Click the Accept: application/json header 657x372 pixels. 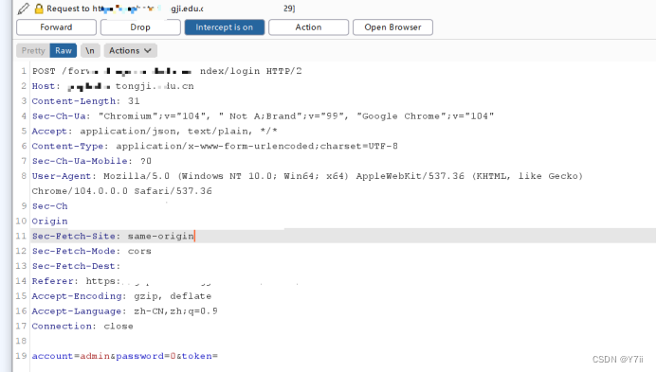coord(155,132)
